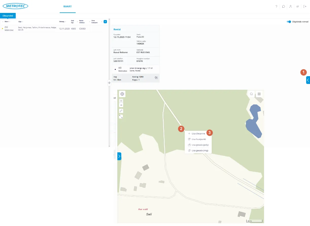
Task: Toggle the Objektide nimed switch
Action: (289, 22)
